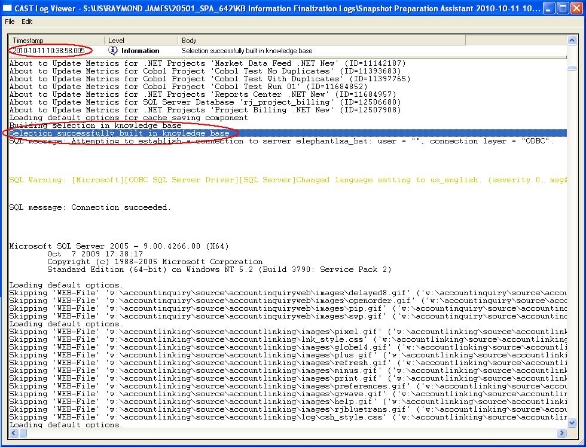Select the yellow SQL Warning line
This screenshot has height=447, width=586.
coord(288,180)
